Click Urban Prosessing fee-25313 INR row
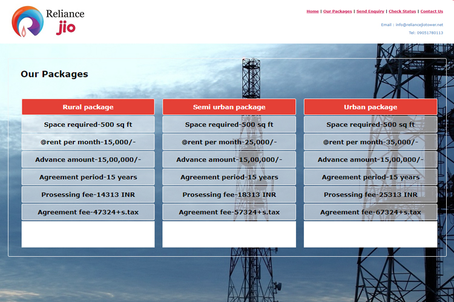Image resolution: width=454 pixels, height=302 pixels. click(x=370, y=194)
